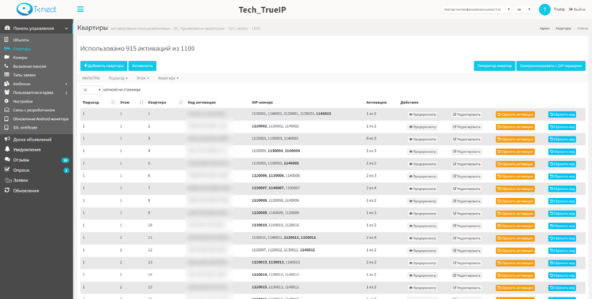Click Синхронизировать с SIP сервером button
This screenshot has height=299, width=592.
coord(551,65)
